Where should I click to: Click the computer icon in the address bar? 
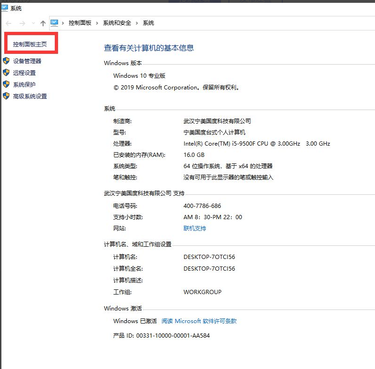coord(55,22)
